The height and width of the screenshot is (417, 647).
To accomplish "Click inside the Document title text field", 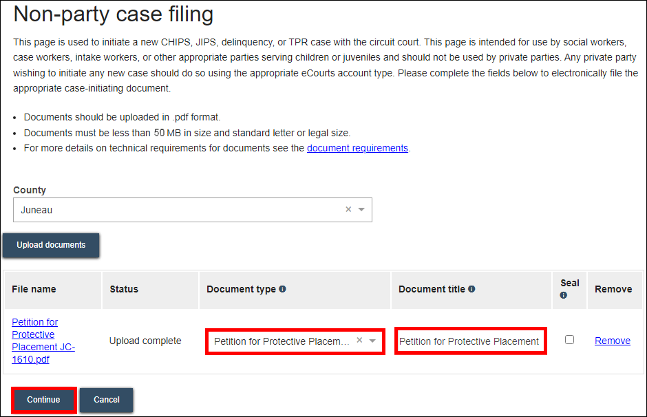I will 470,340.
